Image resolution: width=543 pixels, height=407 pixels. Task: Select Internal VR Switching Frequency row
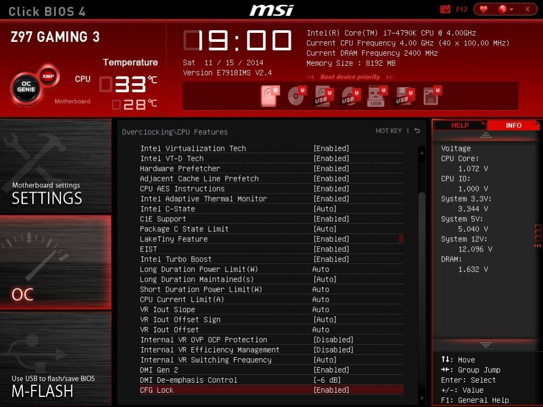(271, 360)
